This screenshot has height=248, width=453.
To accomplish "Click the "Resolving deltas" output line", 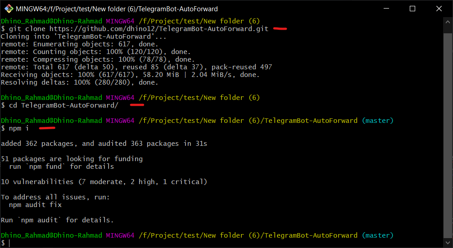I will point(80,82).
